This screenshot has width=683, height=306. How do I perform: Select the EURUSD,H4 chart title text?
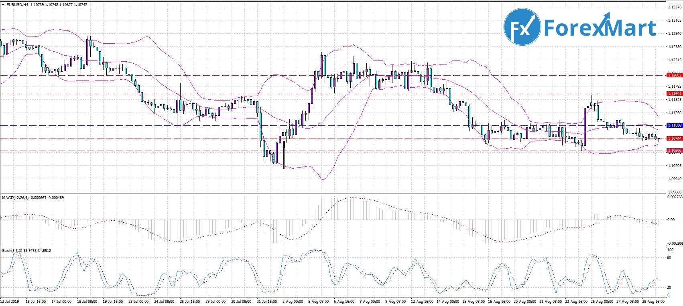[17, 5]
